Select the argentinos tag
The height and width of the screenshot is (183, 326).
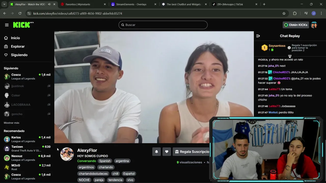(x=86, y=167)
